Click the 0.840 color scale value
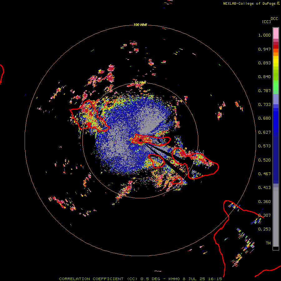 point(264,77)
